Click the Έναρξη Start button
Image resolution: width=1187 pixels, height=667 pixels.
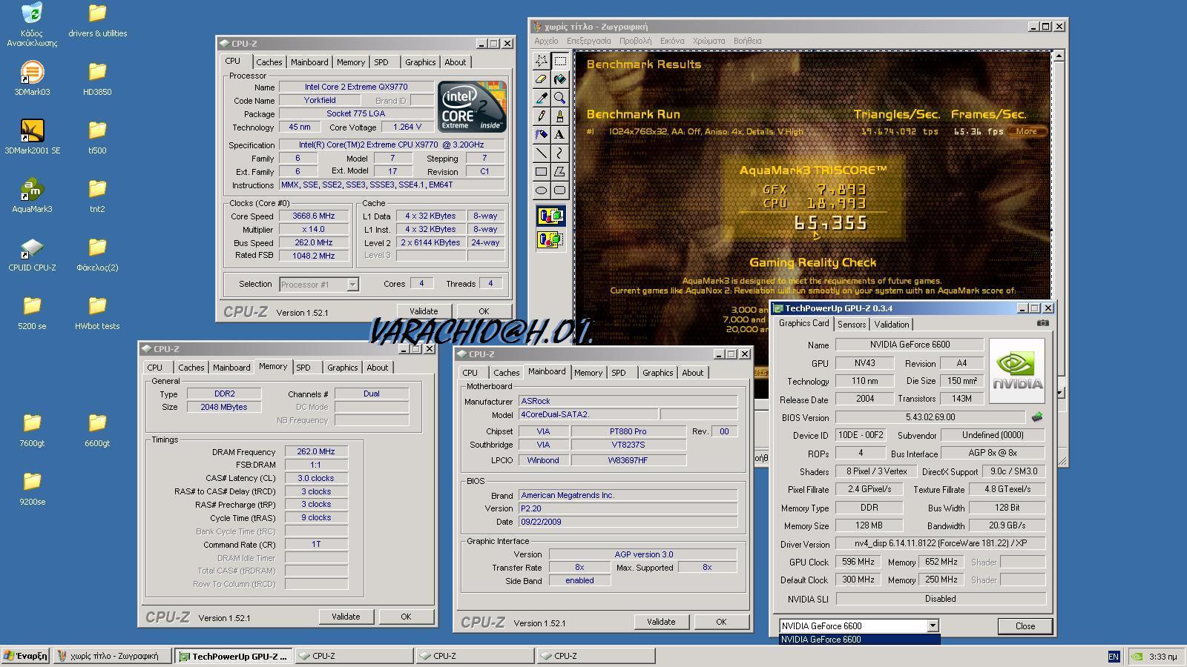point(25,656)
